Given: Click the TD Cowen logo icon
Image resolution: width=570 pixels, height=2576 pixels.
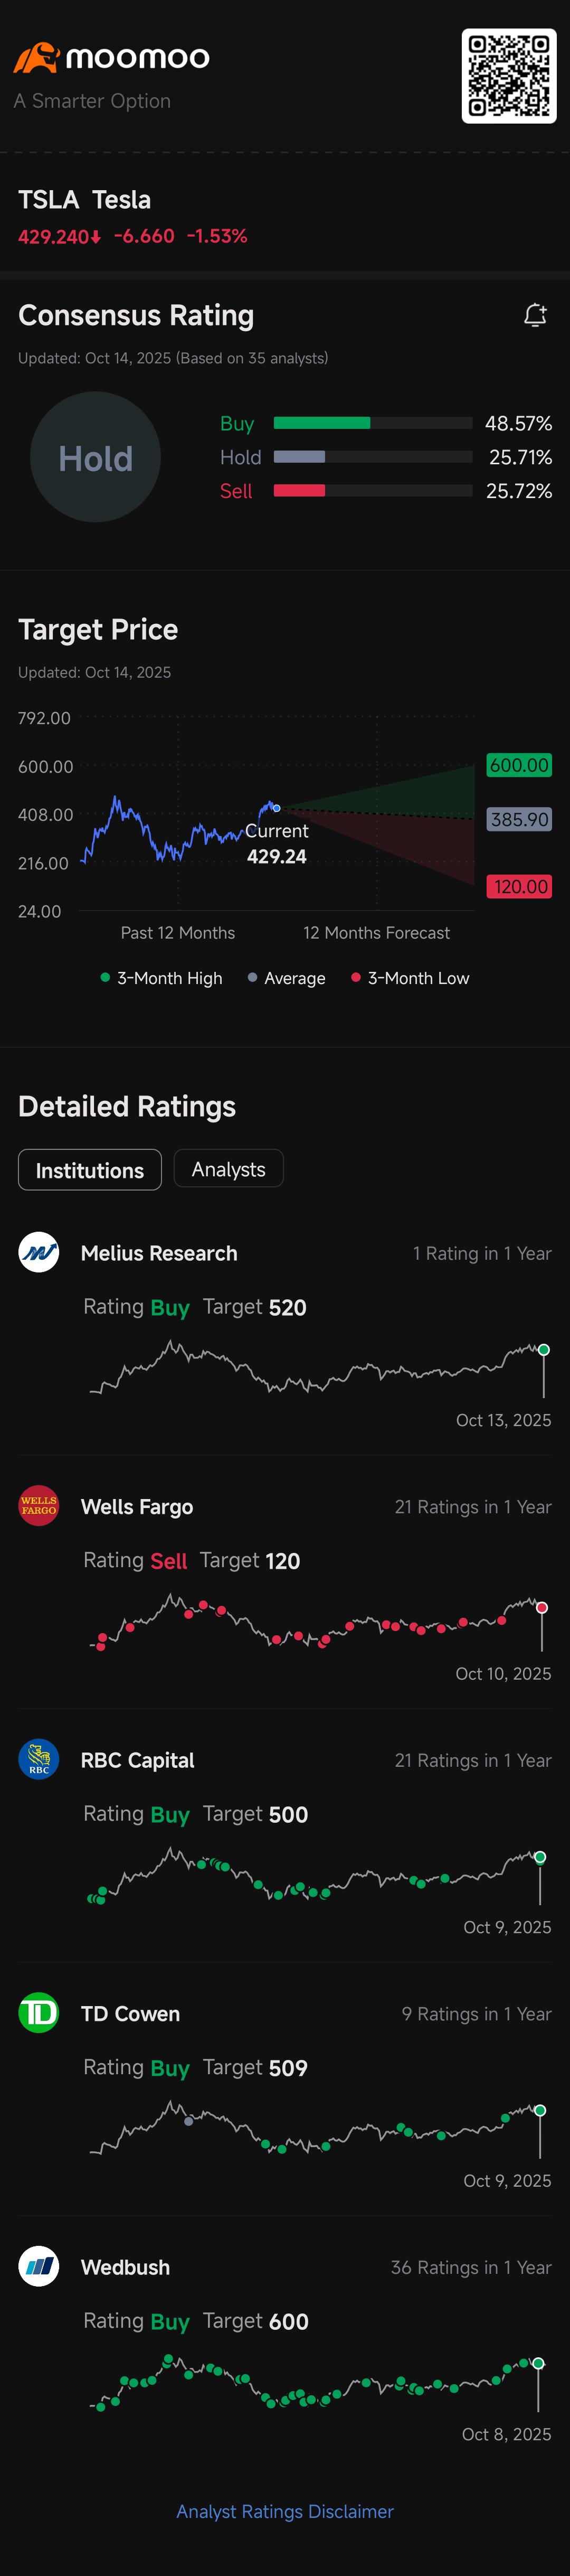Looking at the screenshot, I should [39, 2012].
